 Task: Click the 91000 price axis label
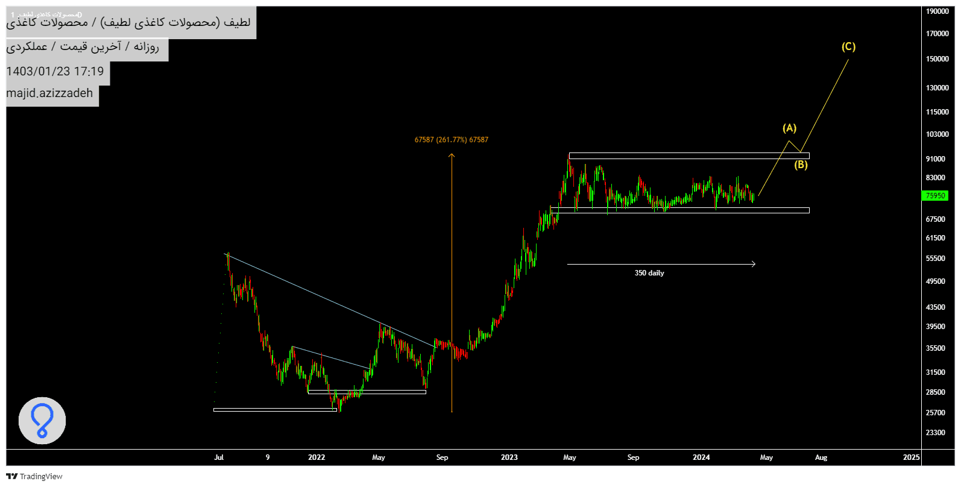click(x=936, y=159)
